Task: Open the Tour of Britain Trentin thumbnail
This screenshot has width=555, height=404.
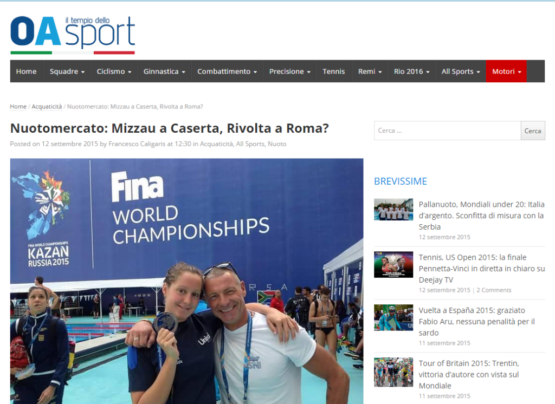Action: click(x=393, y=372)
